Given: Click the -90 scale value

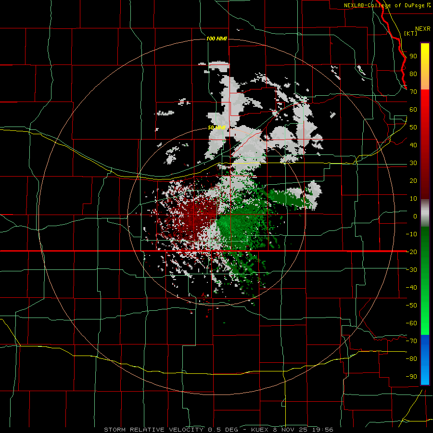Looking at the screenshot, I should (411, 376).
